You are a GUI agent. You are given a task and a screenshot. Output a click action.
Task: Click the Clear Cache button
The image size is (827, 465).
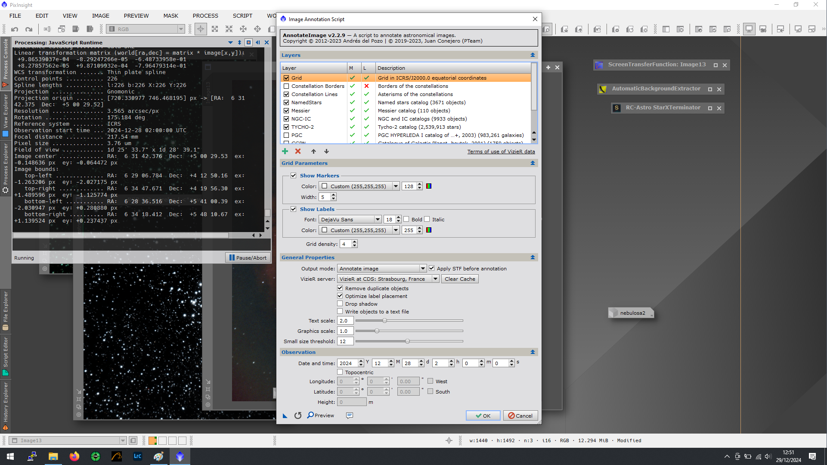coord(460,279)
